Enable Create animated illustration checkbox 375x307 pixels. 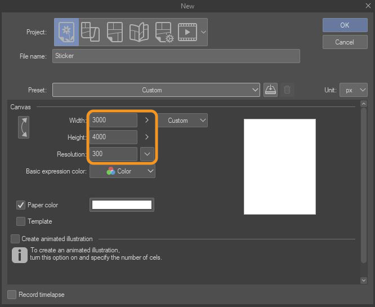click(15, 239)
